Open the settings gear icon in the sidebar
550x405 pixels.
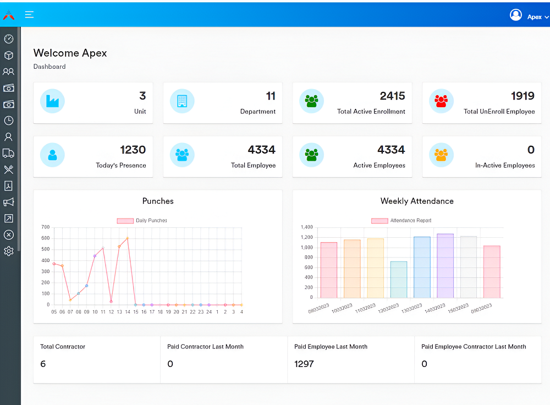pyautogui.click(x=9, y=251)
